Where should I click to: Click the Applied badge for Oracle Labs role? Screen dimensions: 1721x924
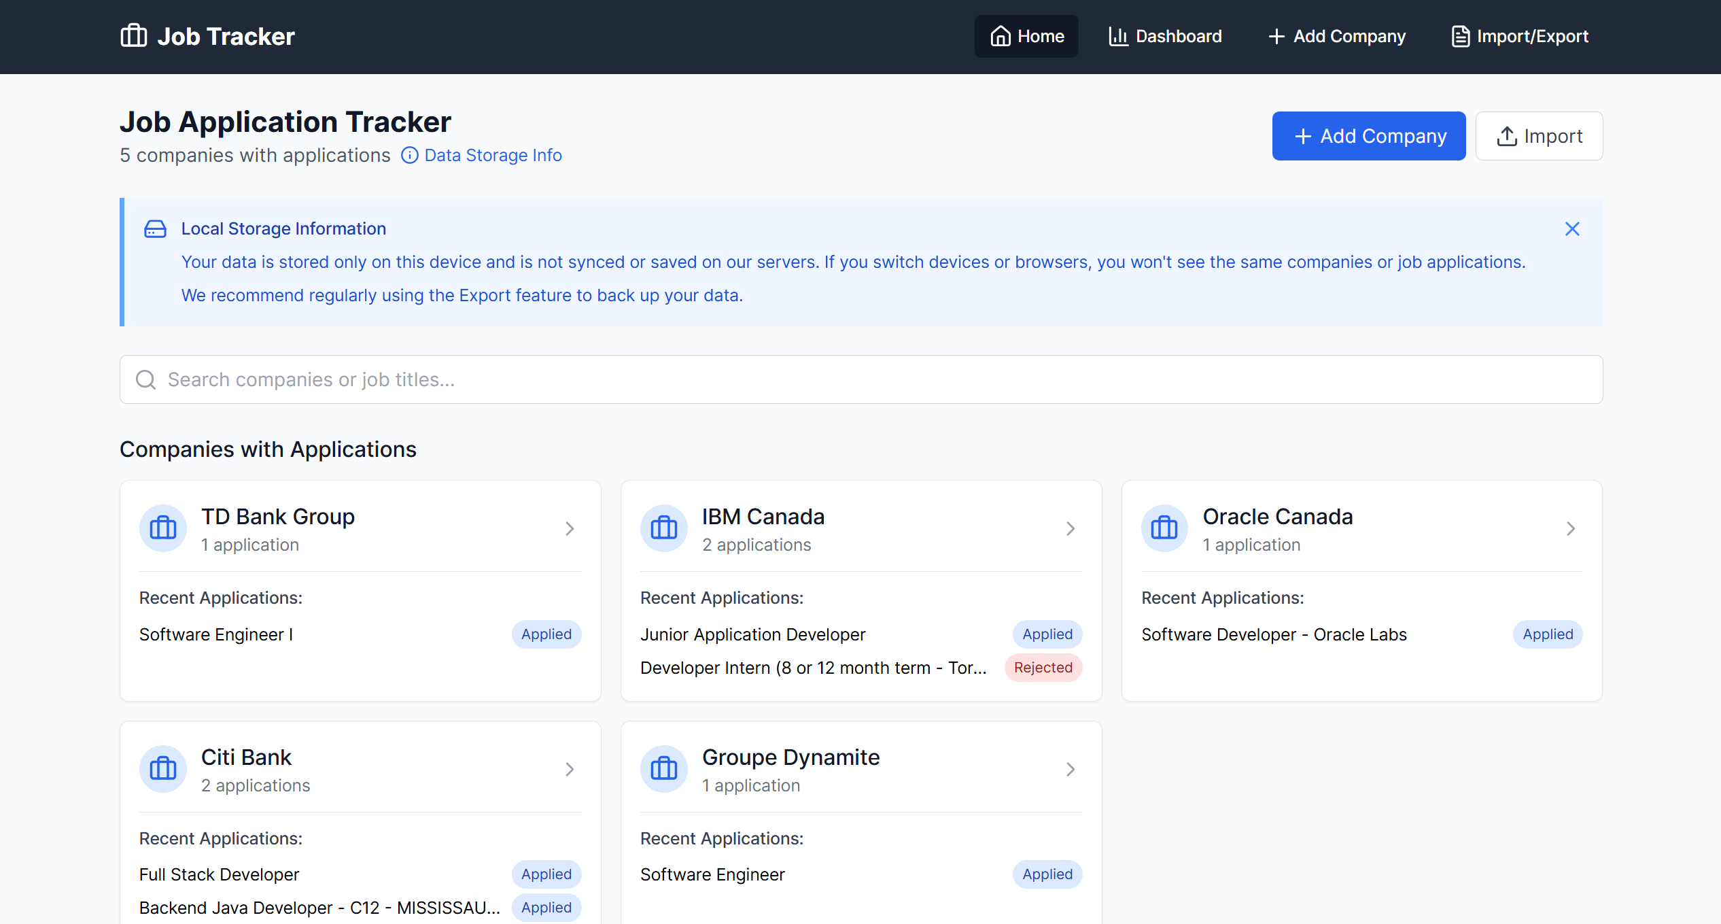1548,634
